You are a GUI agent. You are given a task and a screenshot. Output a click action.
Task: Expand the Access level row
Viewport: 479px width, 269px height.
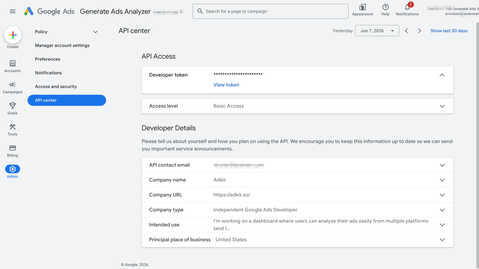pos(442,106)
